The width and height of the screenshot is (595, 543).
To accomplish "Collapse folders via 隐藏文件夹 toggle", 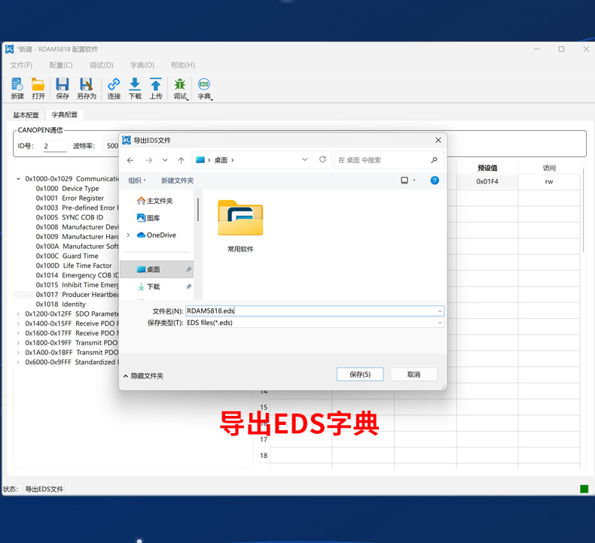I will [x=143, y=375].
